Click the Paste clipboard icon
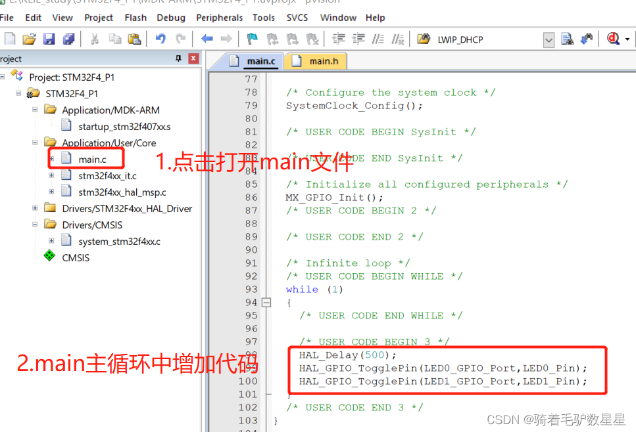Image resolution: width=636 pixels, height=432 pixels. tap(134, 39)
